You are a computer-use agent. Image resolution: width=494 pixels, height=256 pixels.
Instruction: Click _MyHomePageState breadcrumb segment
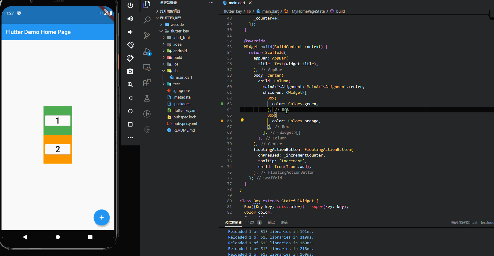pyautogui.click(x=305, y=11)
